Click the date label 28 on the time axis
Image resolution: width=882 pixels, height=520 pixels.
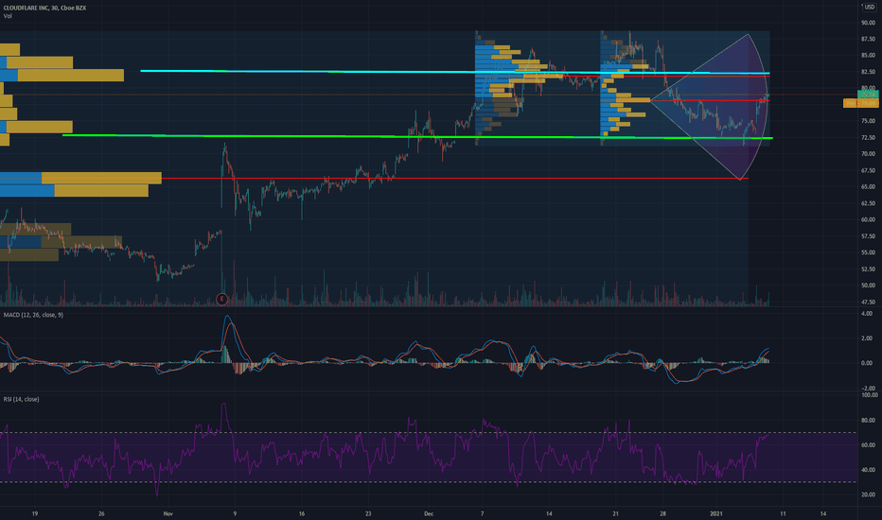(x=663, y=513)
